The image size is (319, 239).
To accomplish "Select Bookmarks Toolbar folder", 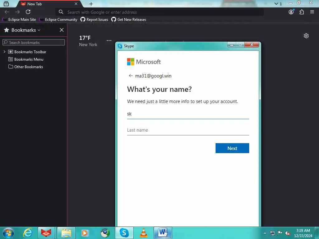I will [x=27, y=52].
